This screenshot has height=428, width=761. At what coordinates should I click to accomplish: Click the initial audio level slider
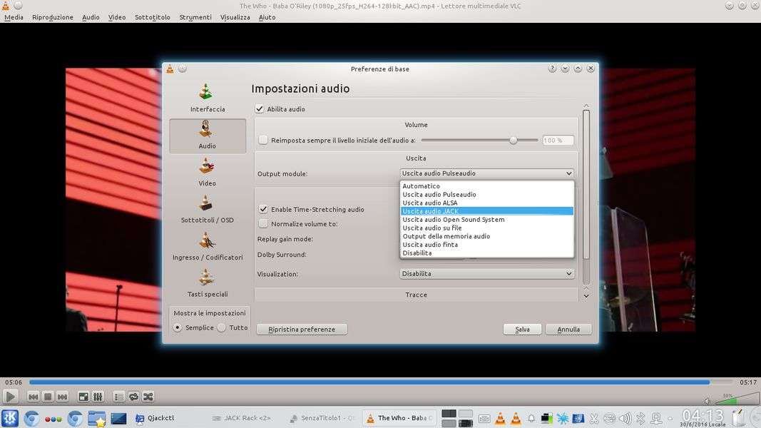pyautogui.click(x=478, y=141)
